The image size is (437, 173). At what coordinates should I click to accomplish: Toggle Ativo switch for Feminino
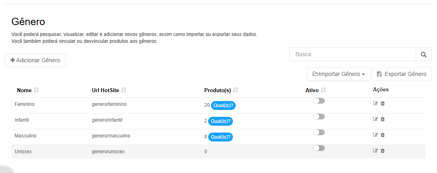tap(319, 101)
